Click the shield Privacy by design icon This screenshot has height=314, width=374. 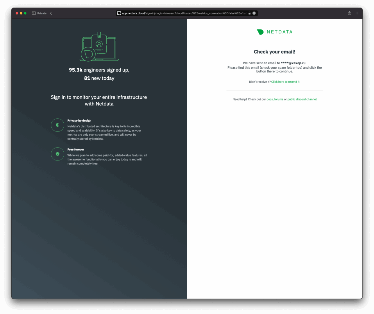pyautogui.click(x=58, y=125)
